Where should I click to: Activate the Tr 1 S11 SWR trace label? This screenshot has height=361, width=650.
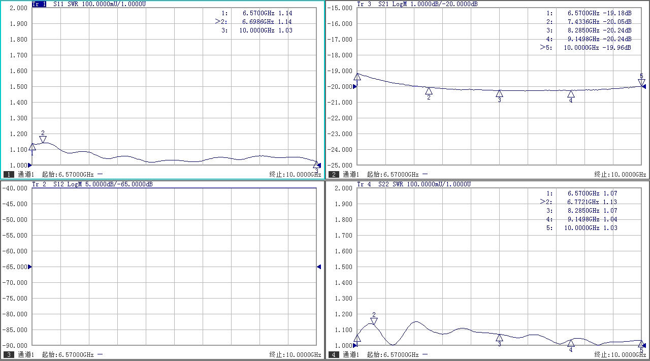[91, 4]
